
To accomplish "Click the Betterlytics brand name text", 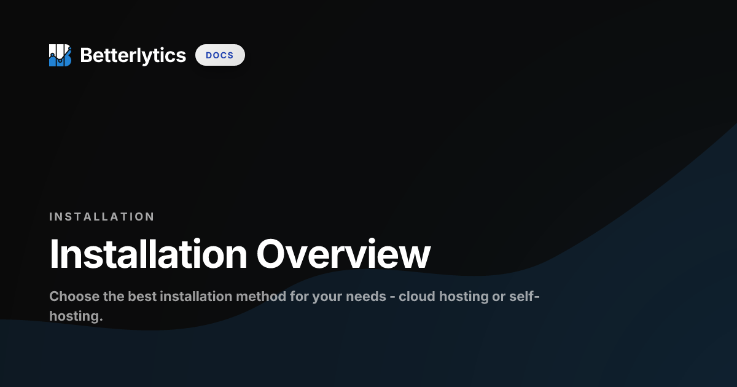I will click(133, 55).
